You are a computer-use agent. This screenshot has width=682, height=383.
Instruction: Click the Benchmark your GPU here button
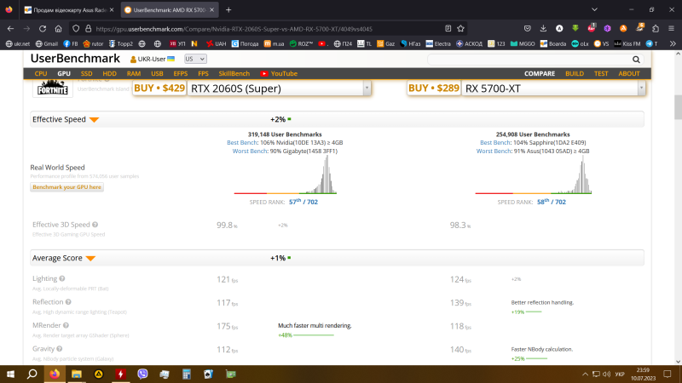click(67, 186)
